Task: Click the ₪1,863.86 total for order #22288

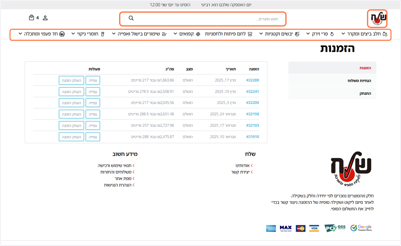Action: tap(166, 80)
